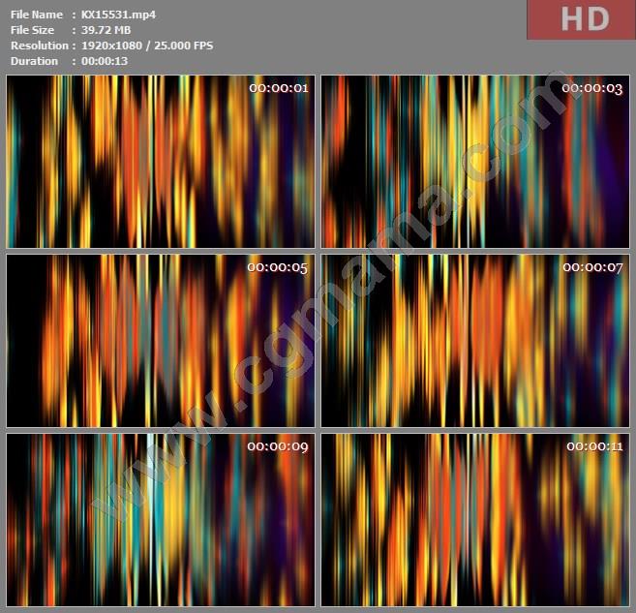Click the 1920x1080 / 25.000 FPS resolution text
The height and width of the screenshot is (613, 636).
tap(147, 46)
